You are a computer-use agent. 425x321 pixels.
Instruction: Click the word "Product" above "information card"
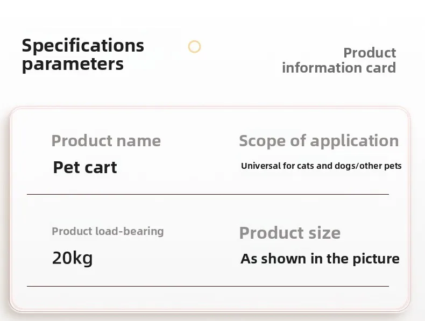370,53
